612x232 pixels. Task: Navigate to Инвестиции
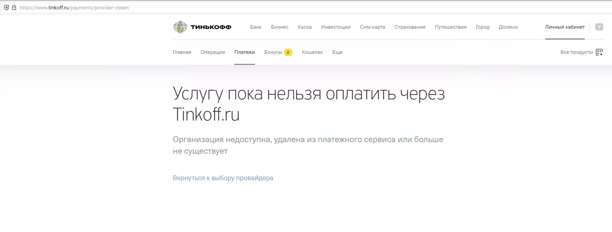pos(336,27)
